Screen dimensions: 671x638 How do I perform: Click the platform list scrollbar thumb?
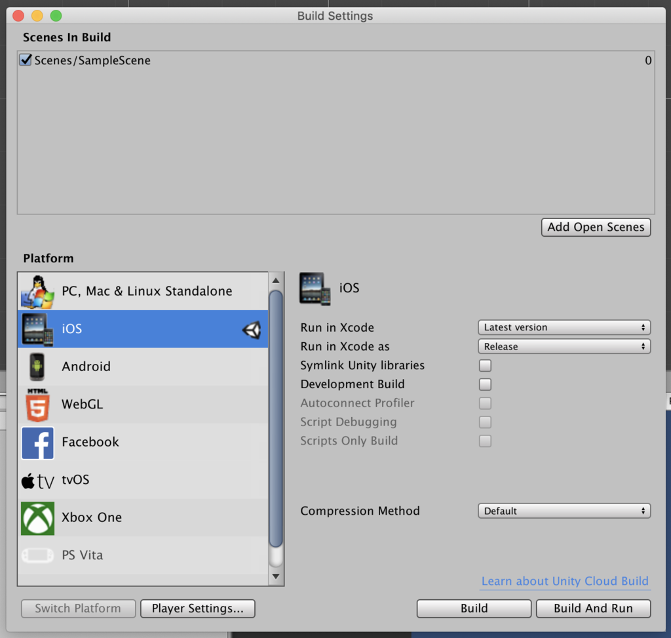[276, 419]
